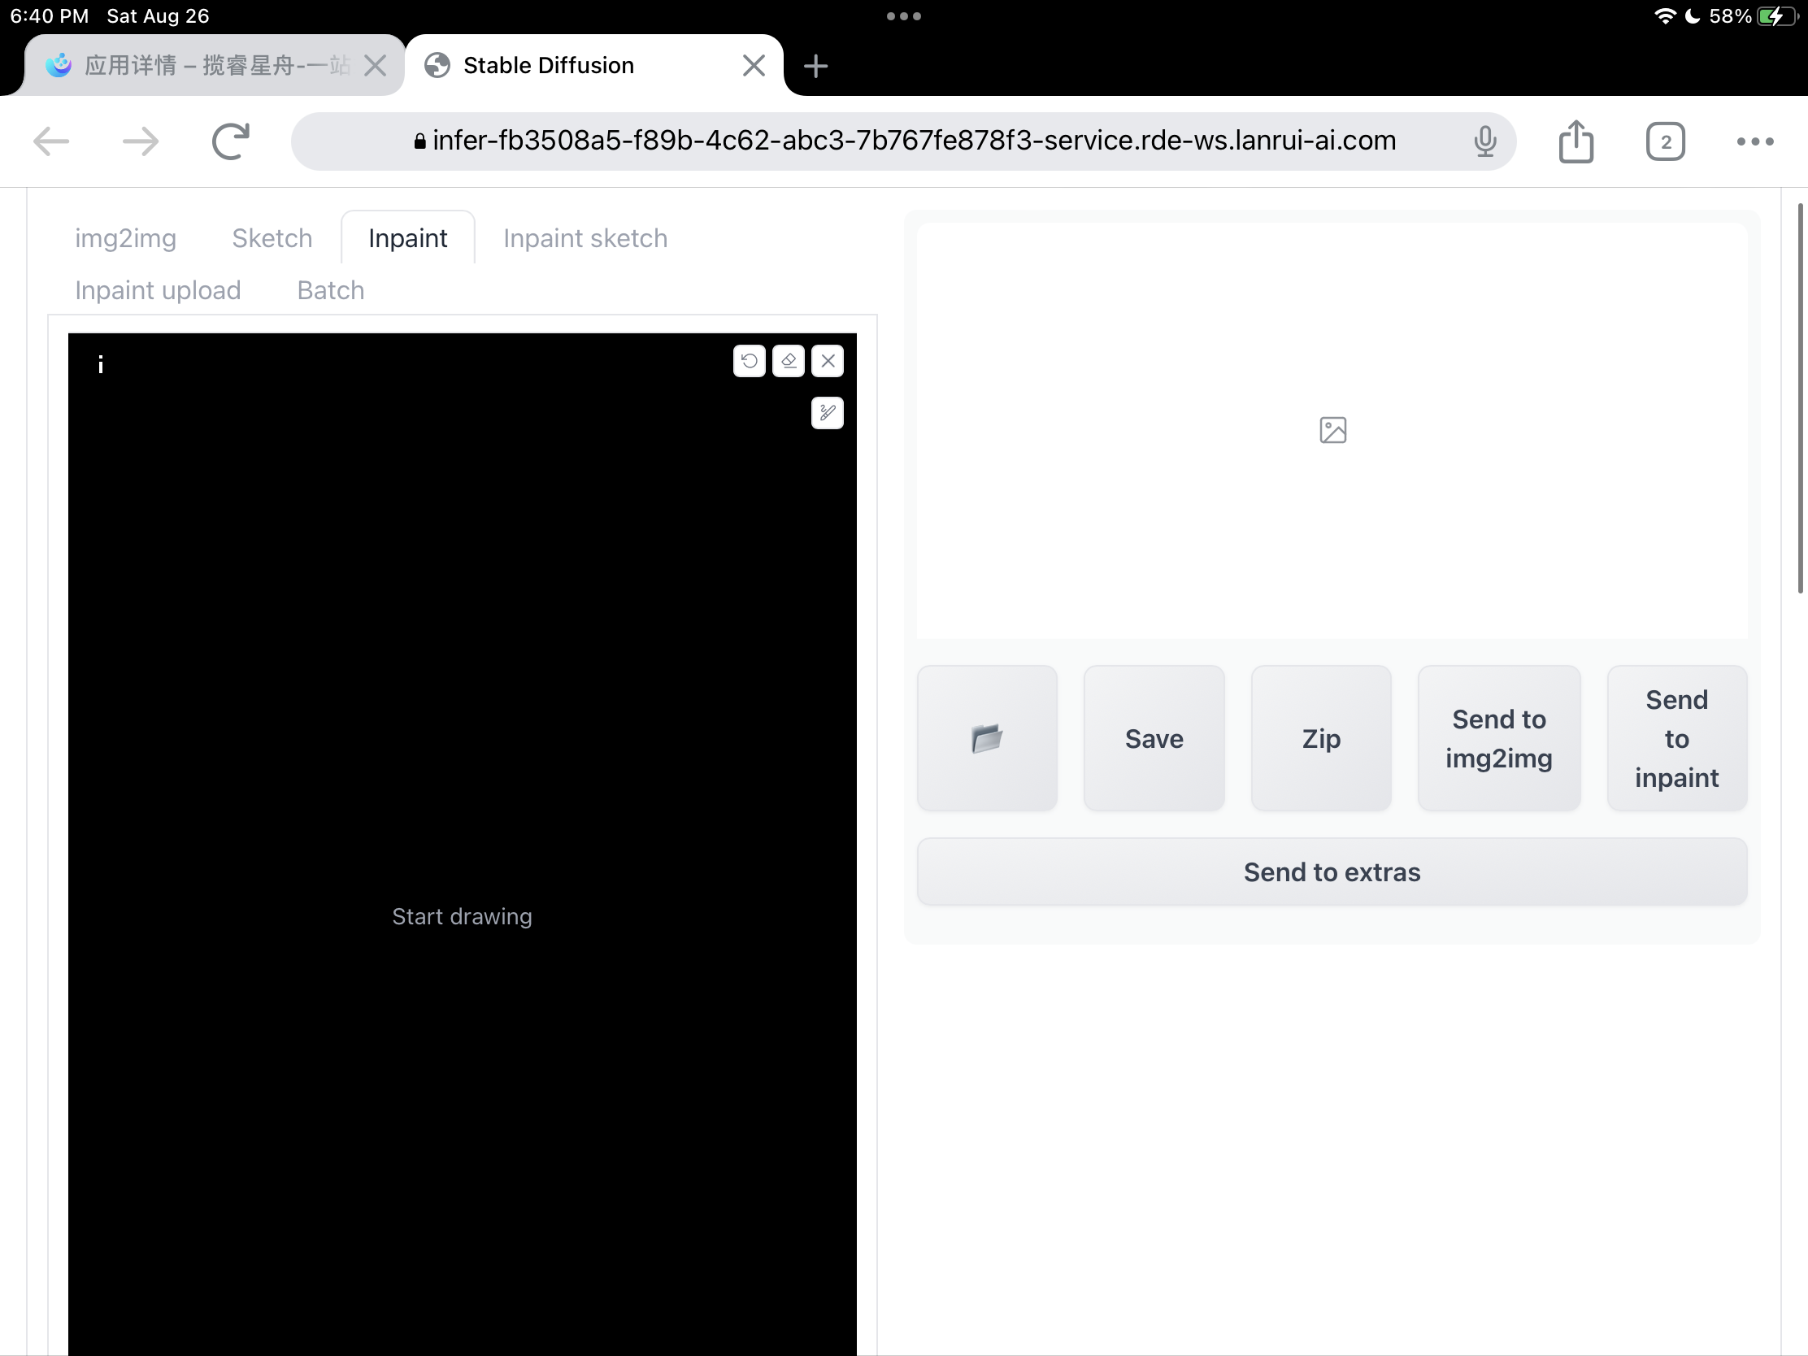Open the Batch tab

(x=329, y=290)
